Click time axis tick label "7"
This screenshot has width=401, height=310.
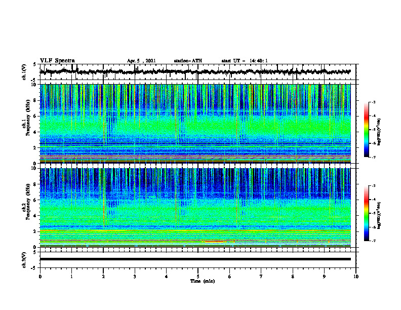[261, 277]
